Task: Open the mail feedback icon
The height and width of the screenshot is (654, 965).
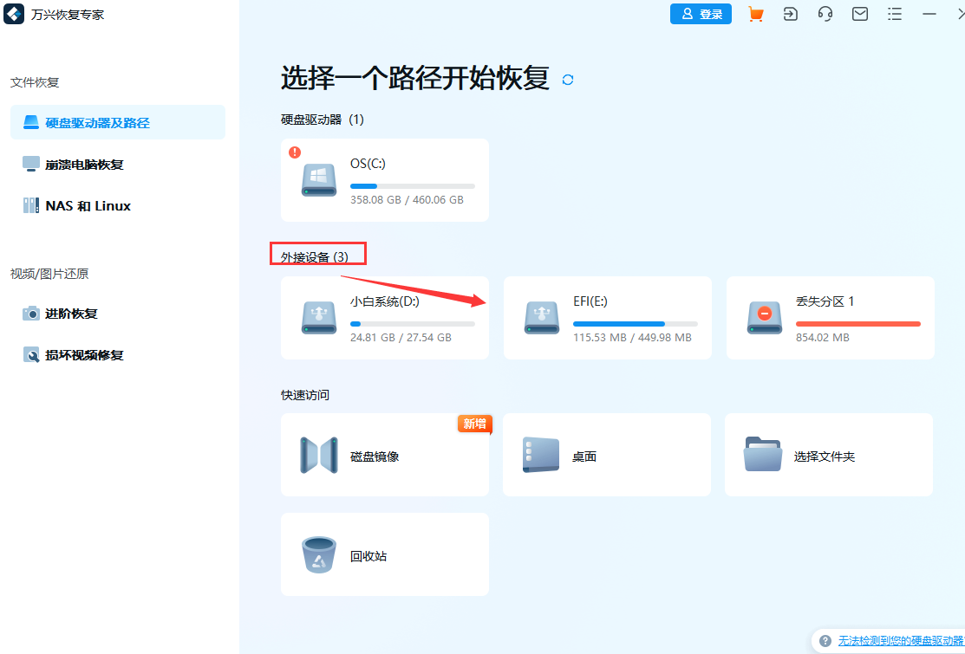Action: pyautogui.click(x=859, y=14)
